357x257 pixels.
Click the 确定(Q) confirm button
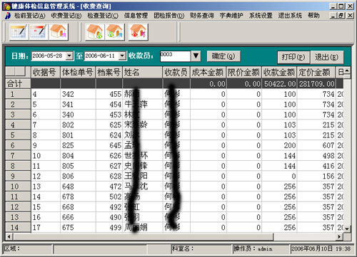click(223, 56)
